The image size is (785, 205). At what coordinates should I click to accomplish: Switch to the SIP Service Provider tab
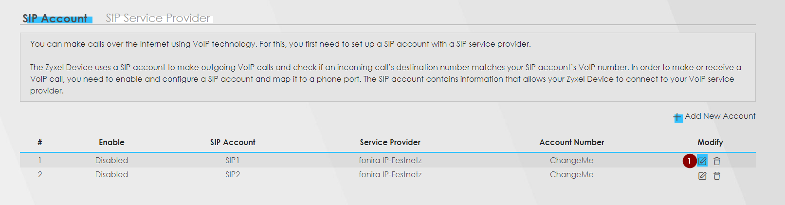(x=158, y=18)
